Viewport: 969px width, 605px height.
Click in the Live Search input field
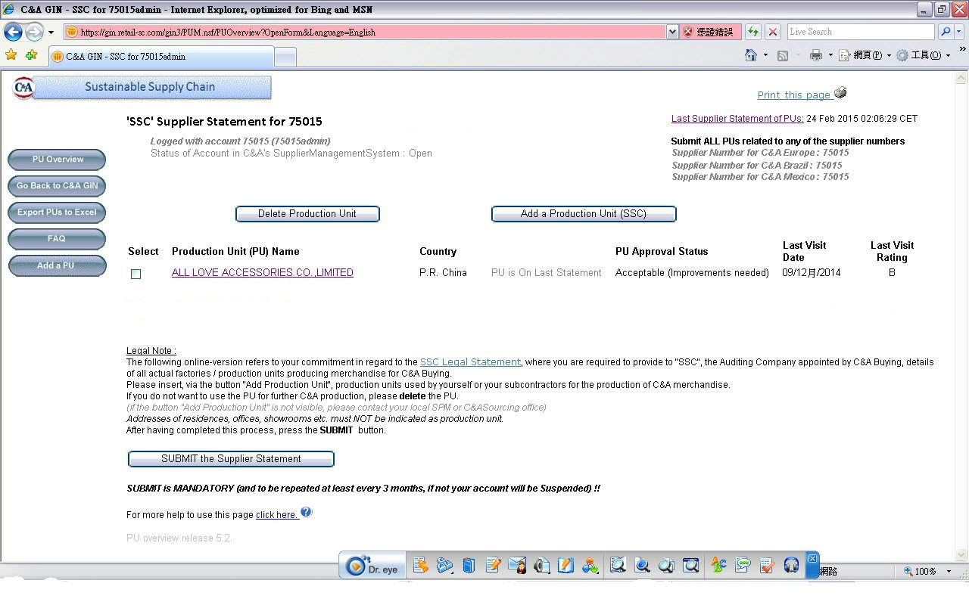(859, 32)
